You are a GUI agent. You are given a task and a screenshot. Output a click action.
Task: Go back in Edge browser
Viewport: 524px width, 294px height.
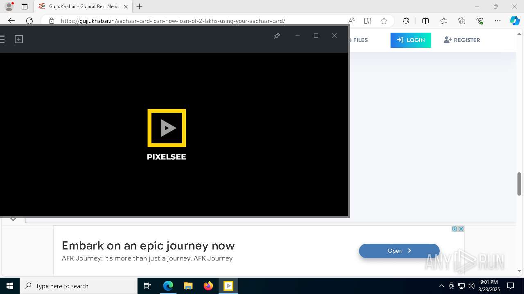pos(11,21)
